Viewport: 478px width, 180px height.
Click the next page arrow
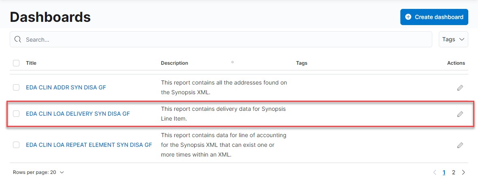pyautogui.click(x=463, y=172)
